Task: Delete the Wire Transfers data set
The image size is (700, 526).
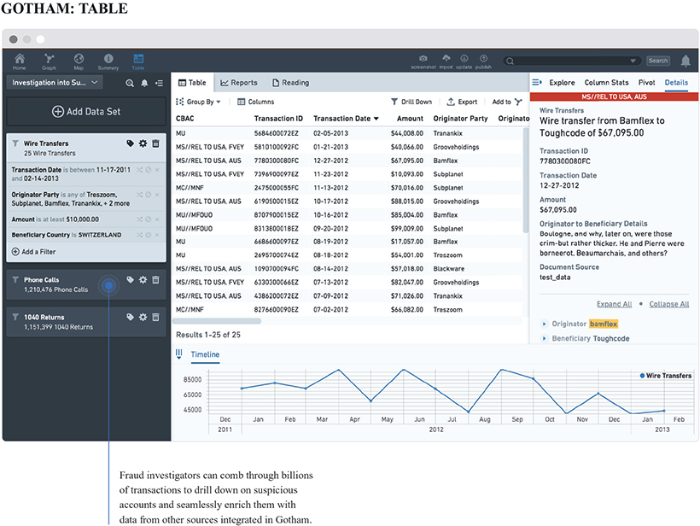Action: coord(155,144)
